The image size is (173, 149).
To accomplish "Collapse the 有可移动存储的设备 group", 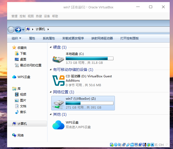I will tap(51, 70).
